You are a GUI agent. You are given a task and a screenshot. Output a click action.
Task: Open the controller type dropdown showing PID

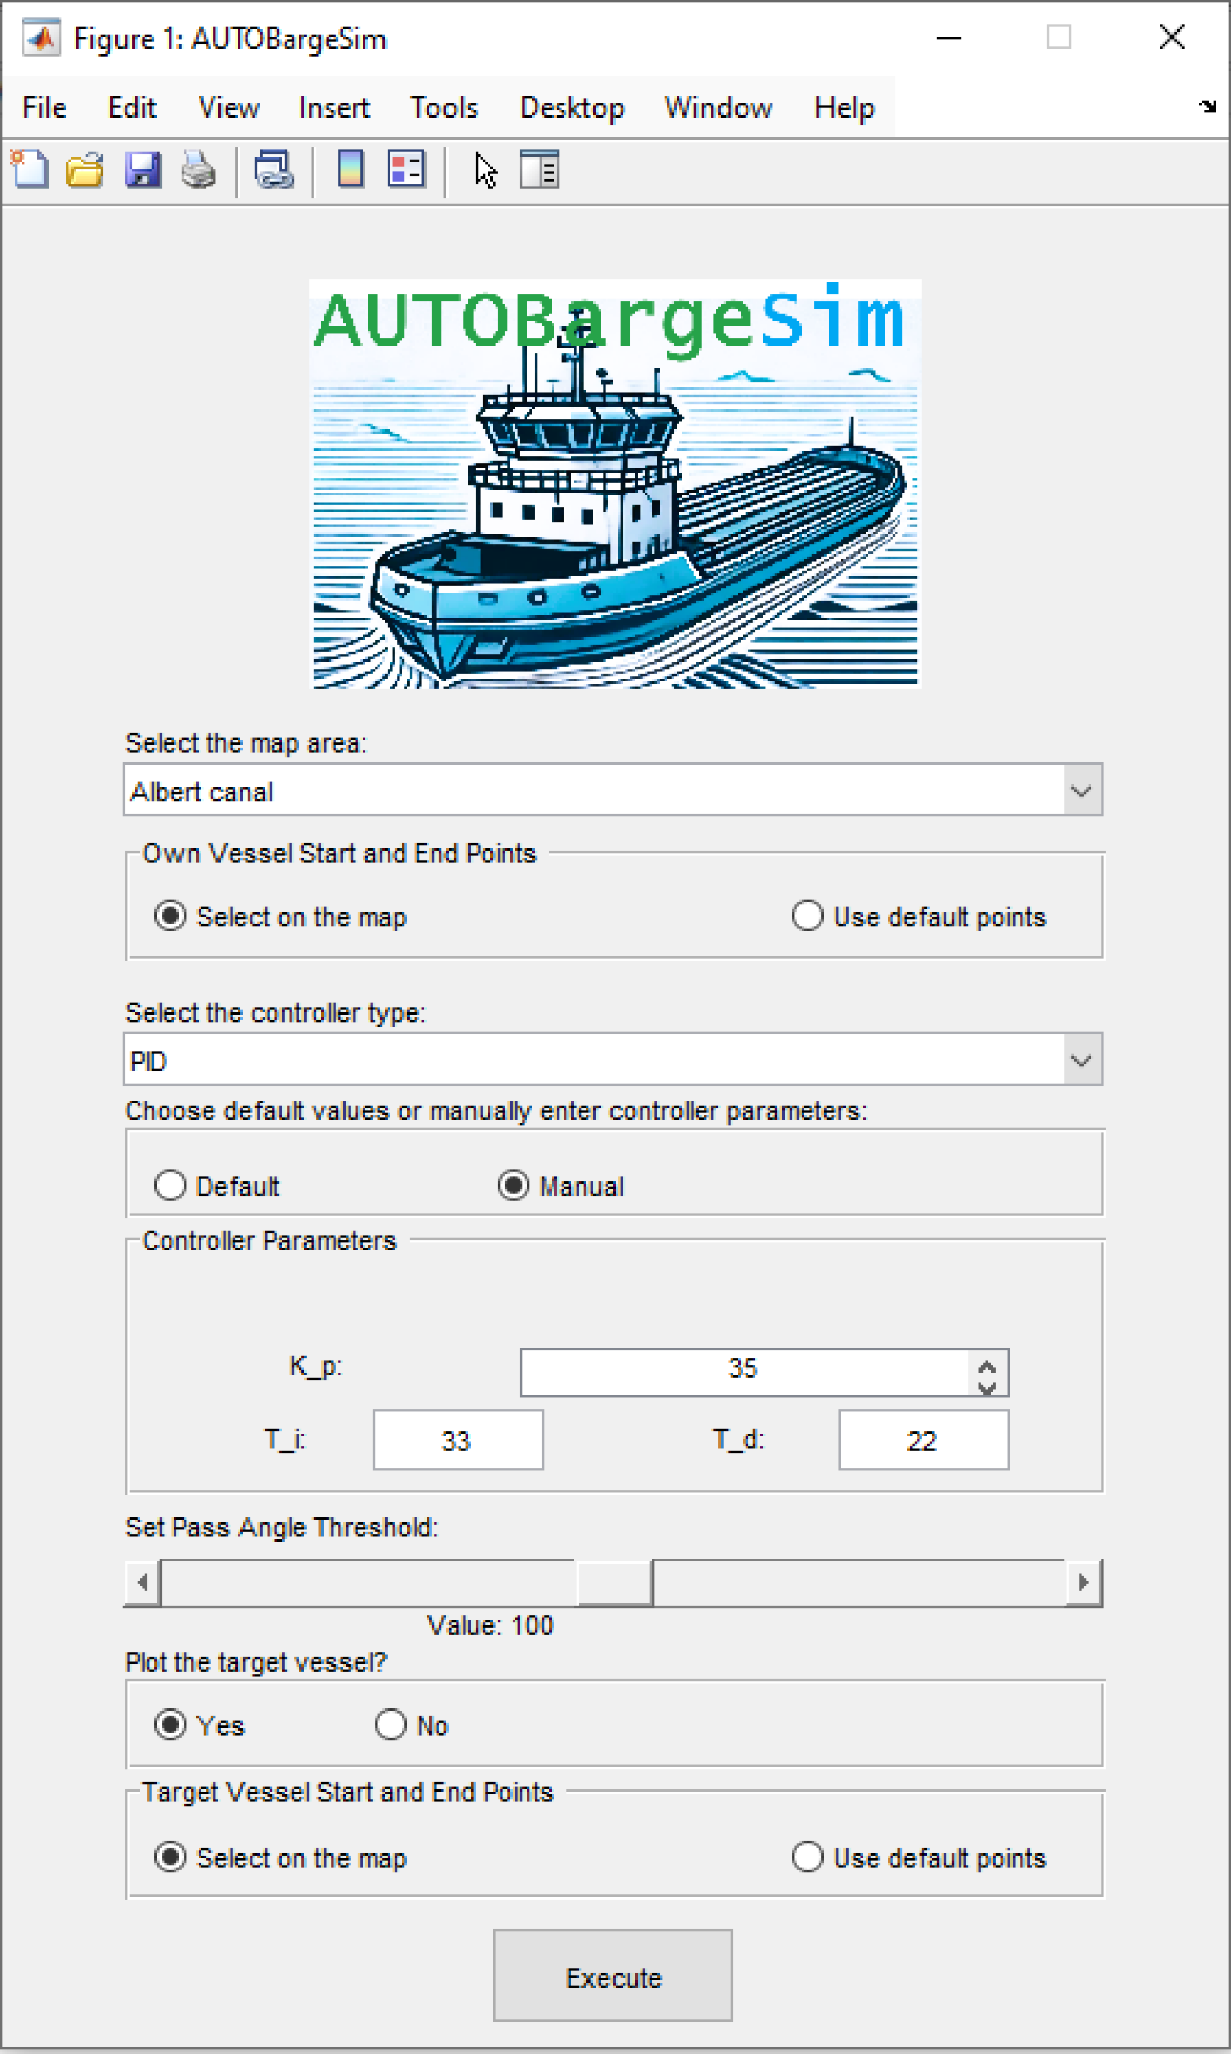(x=1082, y=1060)
